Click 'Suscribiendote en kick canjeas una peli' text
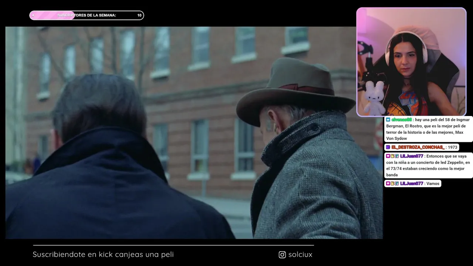 coord(103,255)
